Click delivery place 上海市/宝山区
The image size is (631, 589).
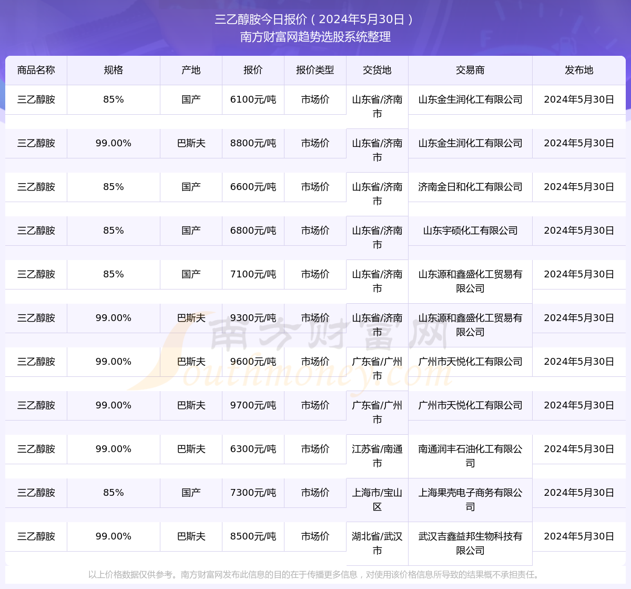pyautogui.click(x=377, y=500)
